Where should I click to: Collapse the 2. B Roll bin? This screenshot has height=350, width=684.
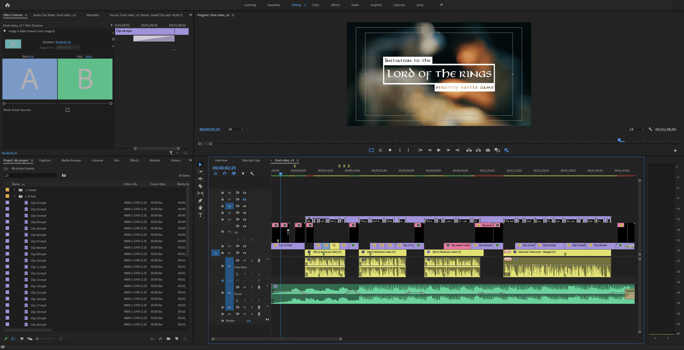click(x=14, y=196)
